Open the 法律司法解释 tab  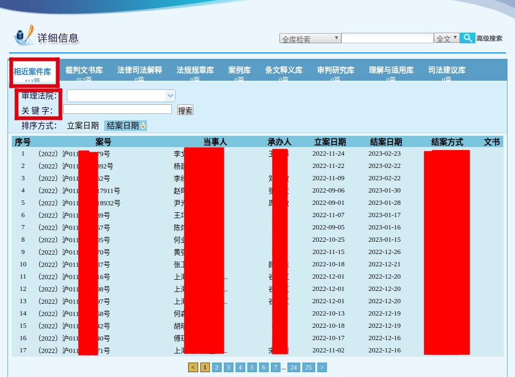[x=139, y=71]
